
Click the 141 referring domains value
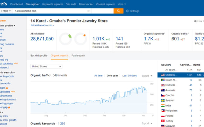pos(119,39)
